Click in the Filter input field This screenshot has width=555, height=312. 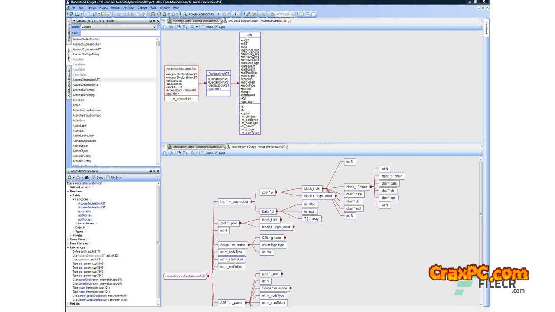pyautogui.click(x=117, y=33)
